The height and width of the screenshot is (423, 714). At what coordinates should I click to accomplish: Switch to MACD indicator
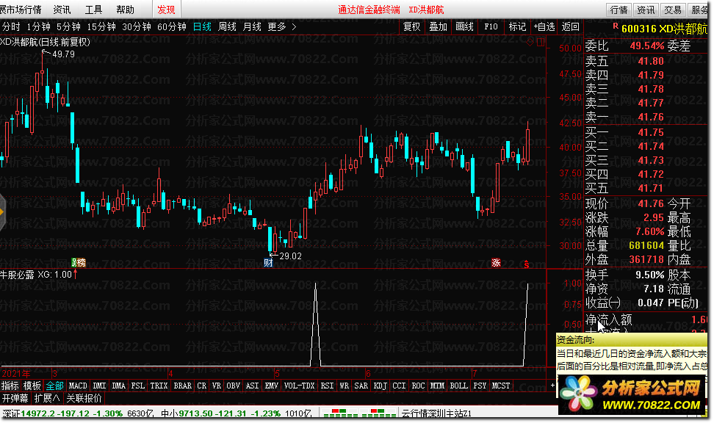tap(78, 386)
